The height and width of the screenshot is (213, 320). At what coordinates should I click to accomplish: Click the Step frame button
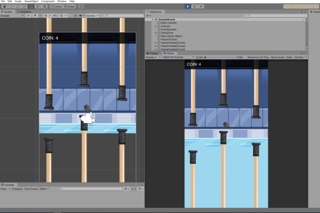click(x=201, y=6)
